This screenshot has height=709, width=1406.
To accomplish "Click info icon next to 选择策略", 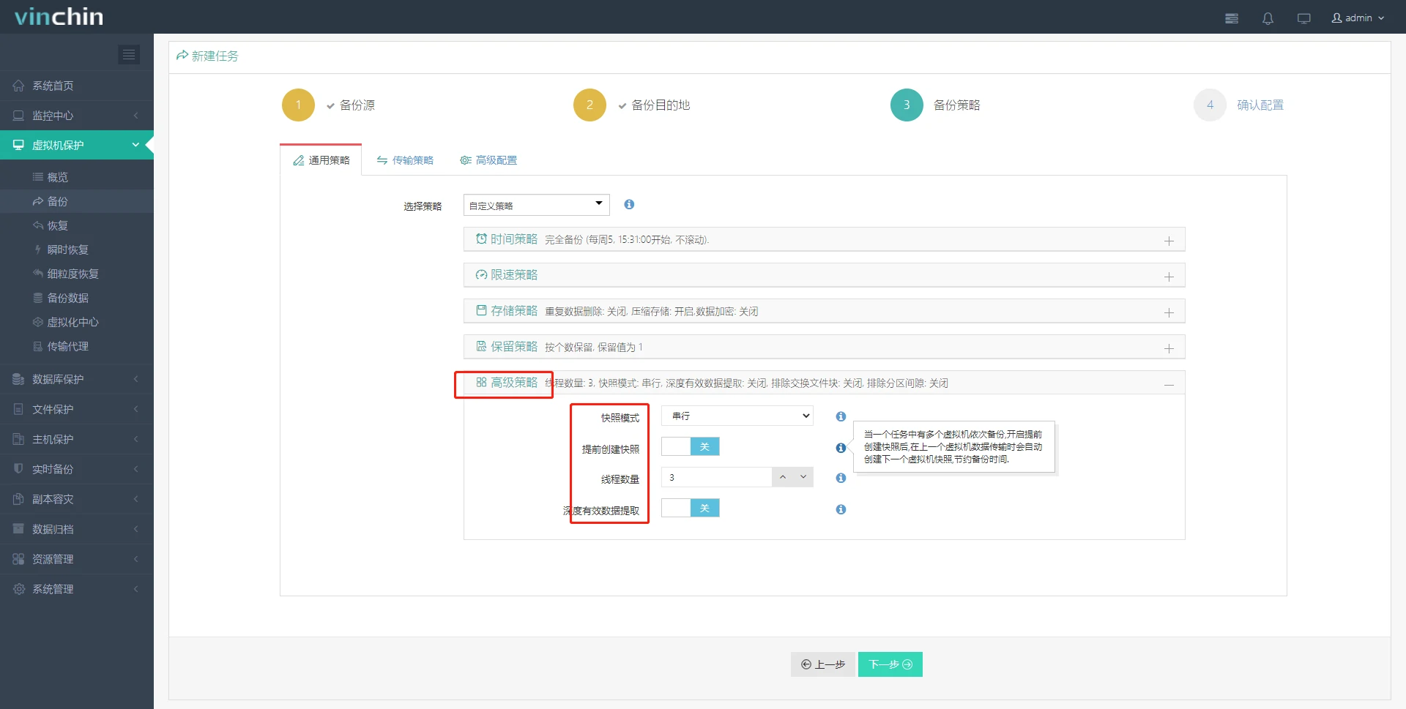I will [x=629, y=204].
